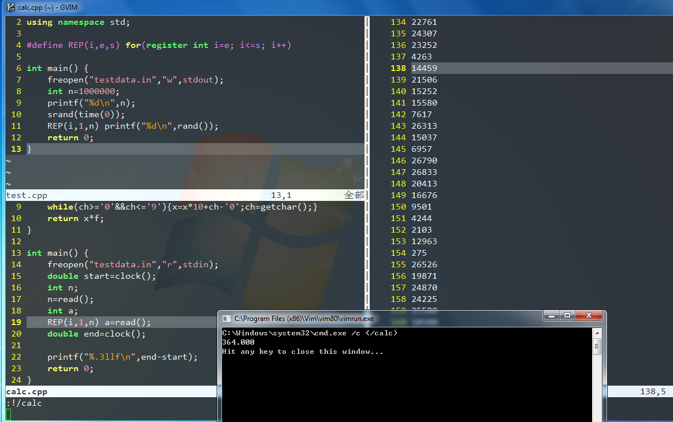Click cursor position '13,1' in test.cpp status
The image size is (673, 422).
coord(281,195)
